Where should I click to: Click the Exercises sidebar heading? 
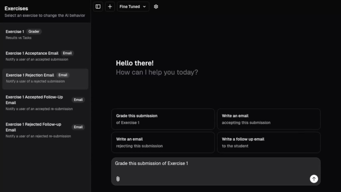click(x=16, y=9)
